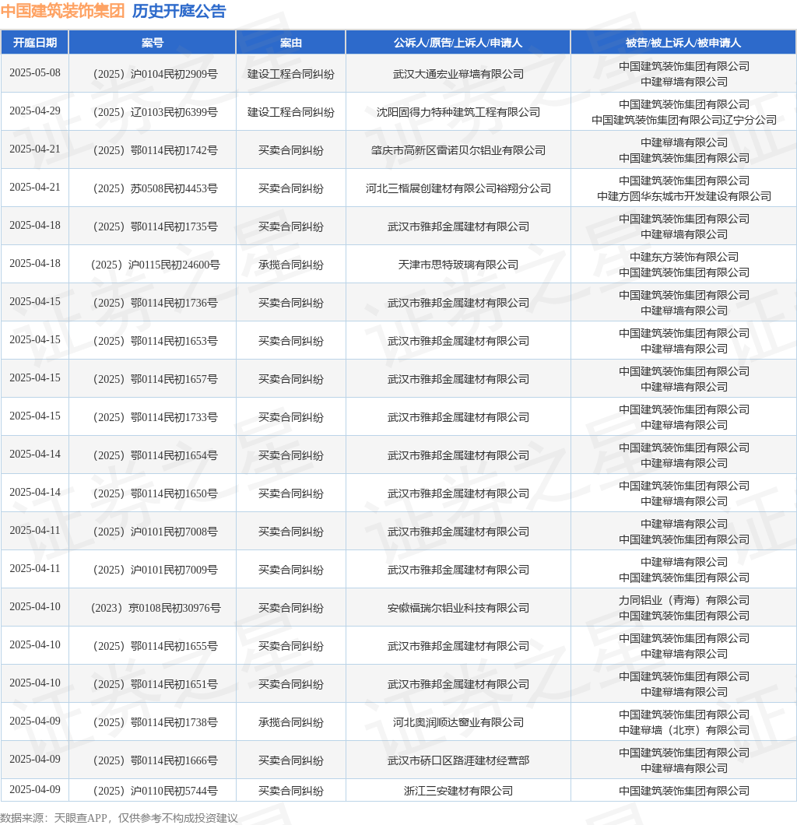The image size is (797, 825).
Task: Click 建设工程合同纠纷 in the 2025-05-08 row
Action: (291, 74)
